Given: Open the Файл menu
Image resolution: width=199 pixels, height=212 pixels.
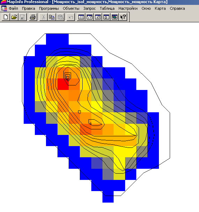Looking at the screenshot, I should point(13,8).
